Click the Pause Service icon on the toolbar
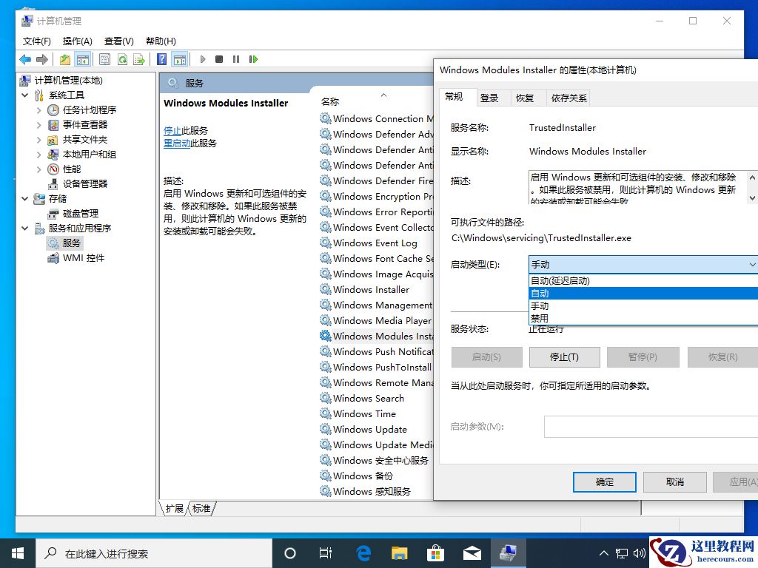 (235, 59)
